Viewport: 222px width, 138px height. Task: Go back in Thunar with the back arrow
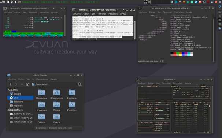[x=11, y=84]
